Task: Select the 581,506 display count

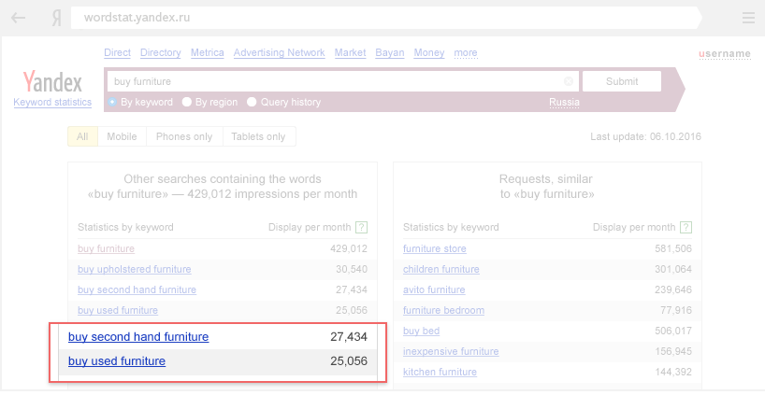Action: click(673, 248)
